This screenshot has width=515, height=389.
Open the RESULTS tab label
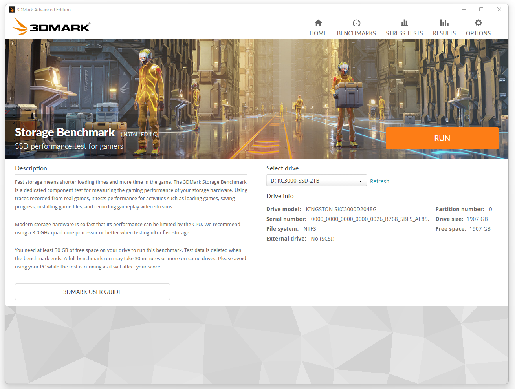click(444, 33)
